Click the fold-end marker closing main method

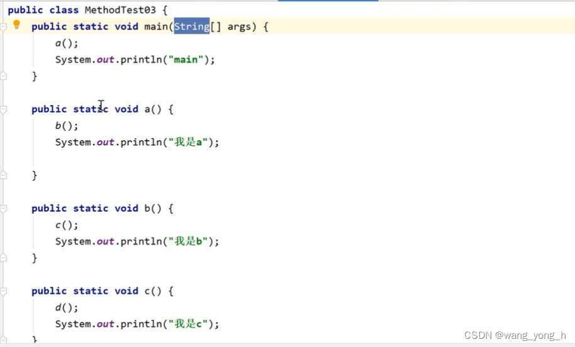click(x=3, y=76)
